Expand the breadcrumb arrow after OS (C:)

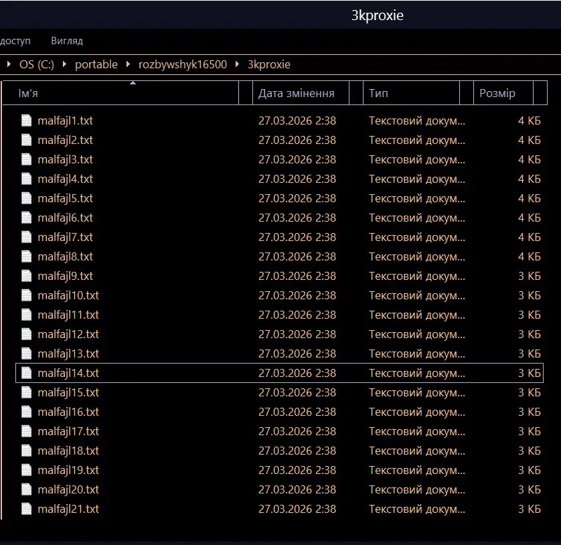coord(64,64)
